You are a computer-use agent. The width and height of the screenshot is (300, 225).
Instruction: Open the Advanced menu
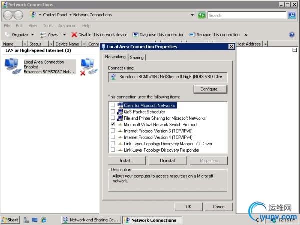pyautogui.click(x=67, y=26)
